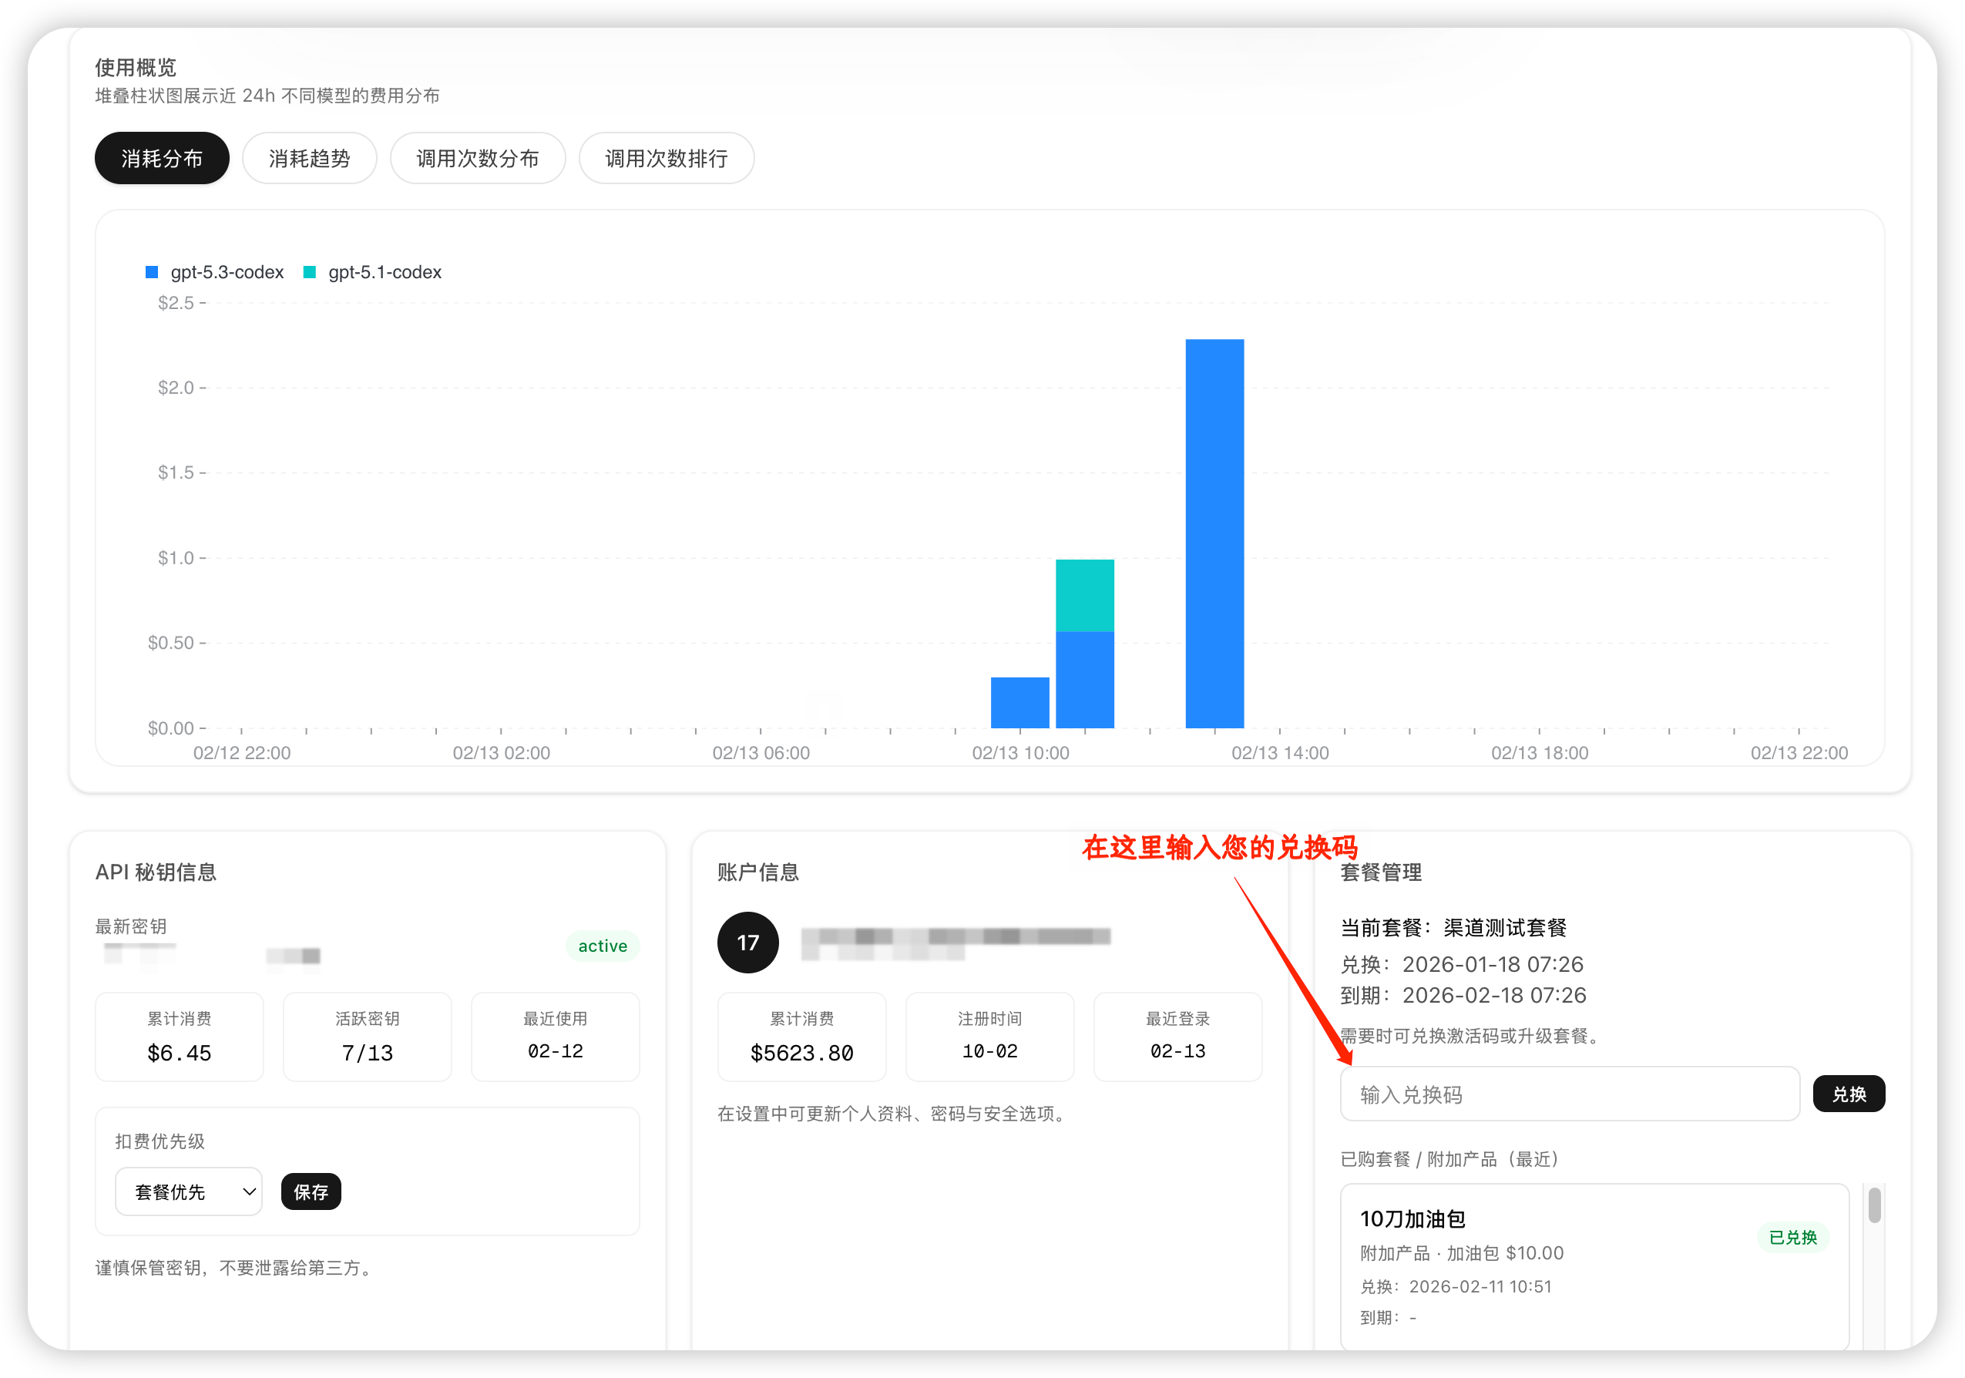Click the 累计消费 $6.45 stat card
The image size is (1965, 1378).
[179, 1037]
